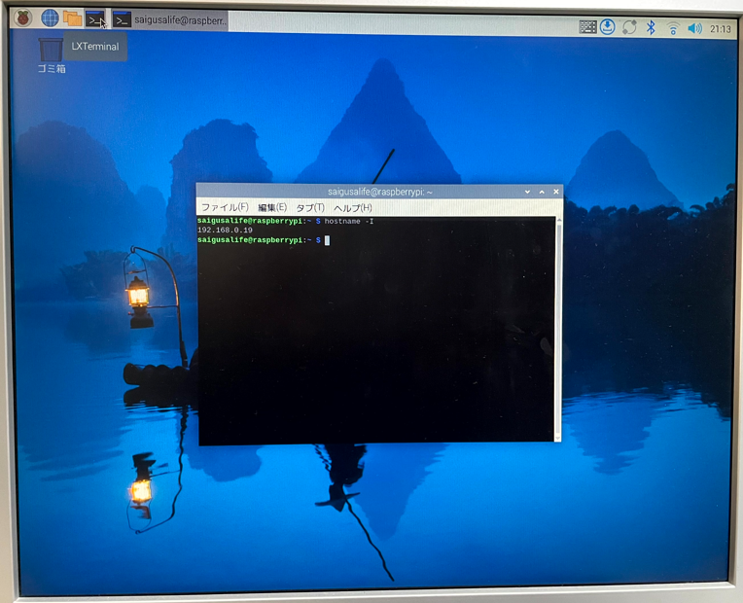Viewport: 743px width, 603px height.
Task: Click the volume speaker icon
Action: pos(694,28)
